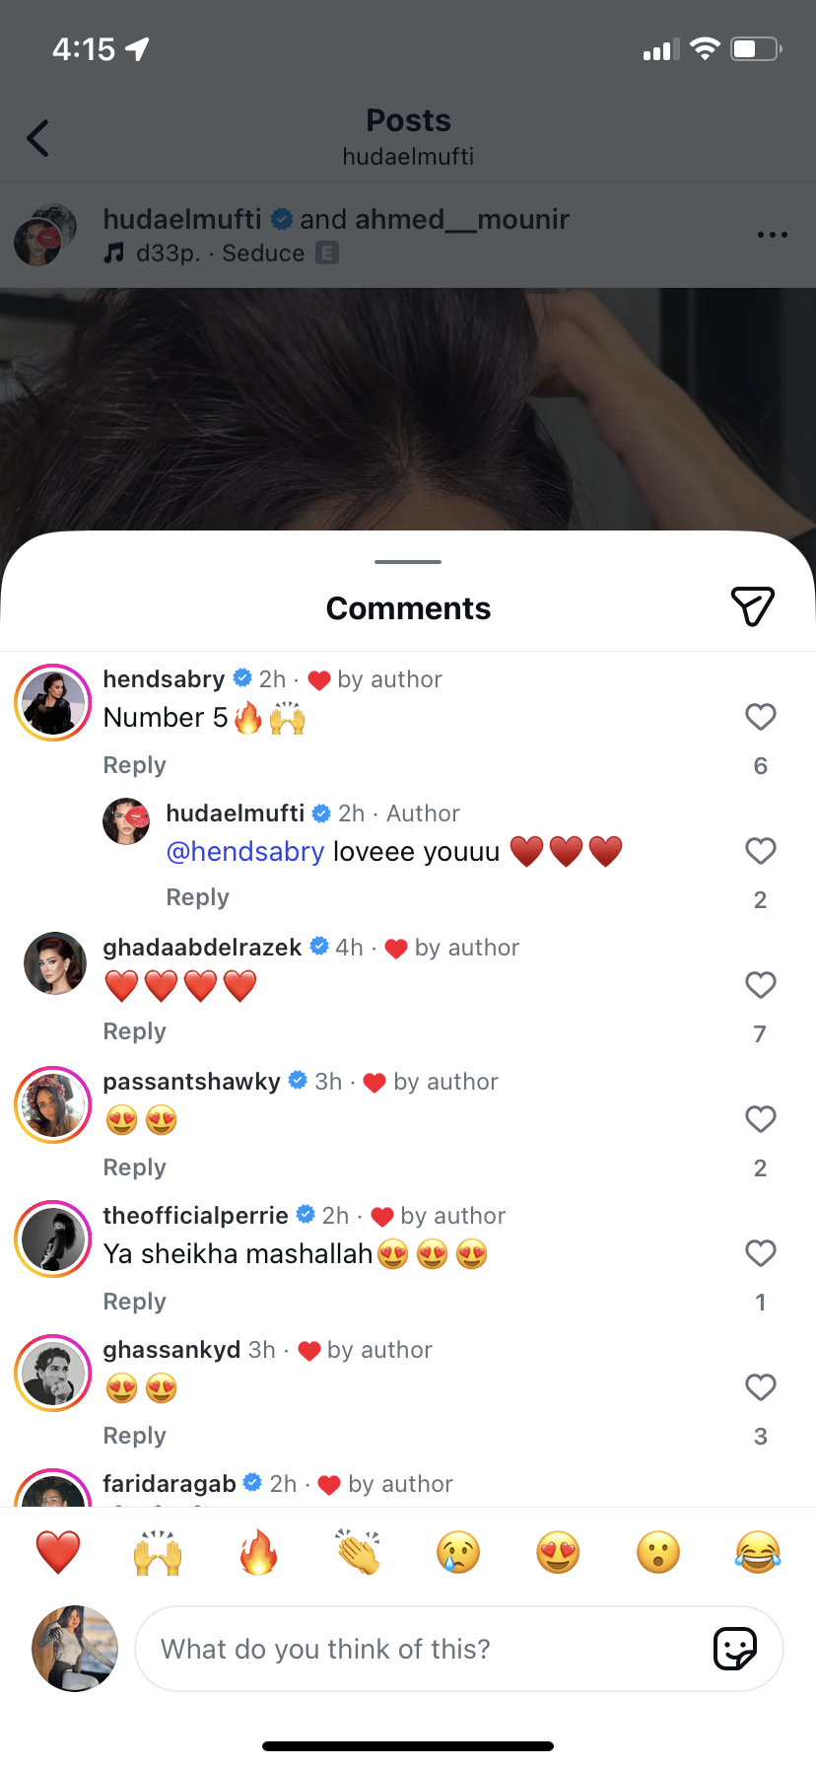
Task: Insert the clapping hands emoji reaction
Action: tap(358, 1553)
